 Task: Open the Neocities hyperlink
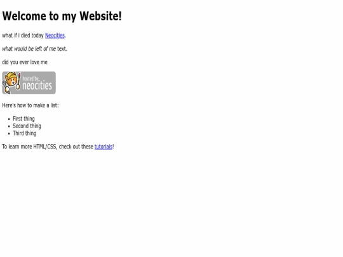click(55, 36)
